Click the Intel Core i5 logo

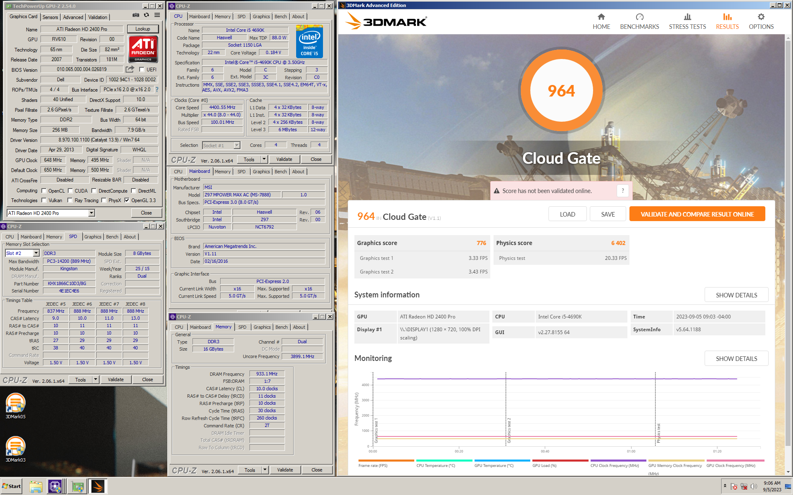tap(309, 42)
